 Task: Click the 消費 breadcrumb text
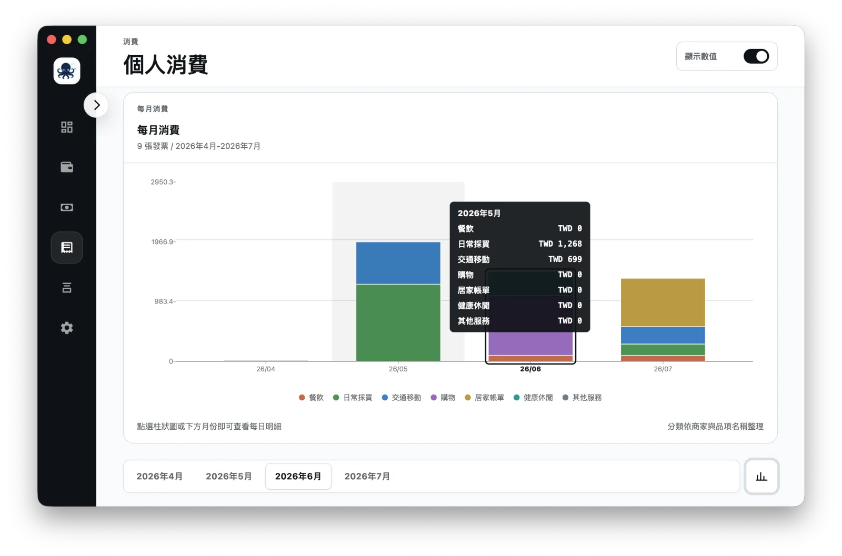coord(131,42)
